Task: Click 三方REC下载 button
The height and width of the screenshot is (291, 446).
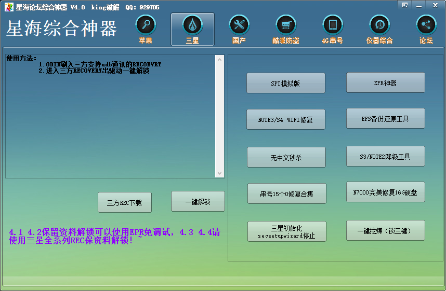Action: click(125, 202)
